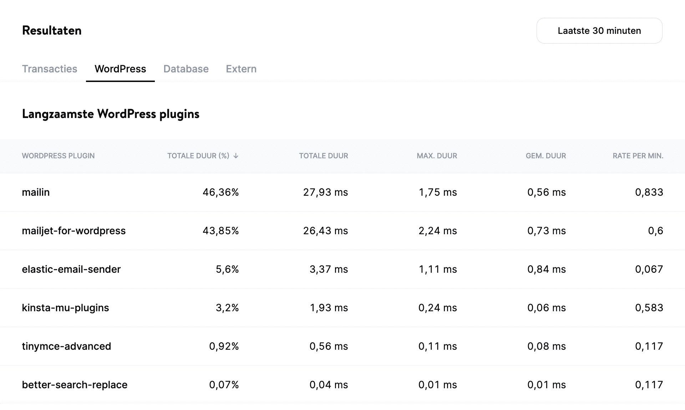Switch to the Transacties tab
The image size is (685, 410).
[50, 69]
